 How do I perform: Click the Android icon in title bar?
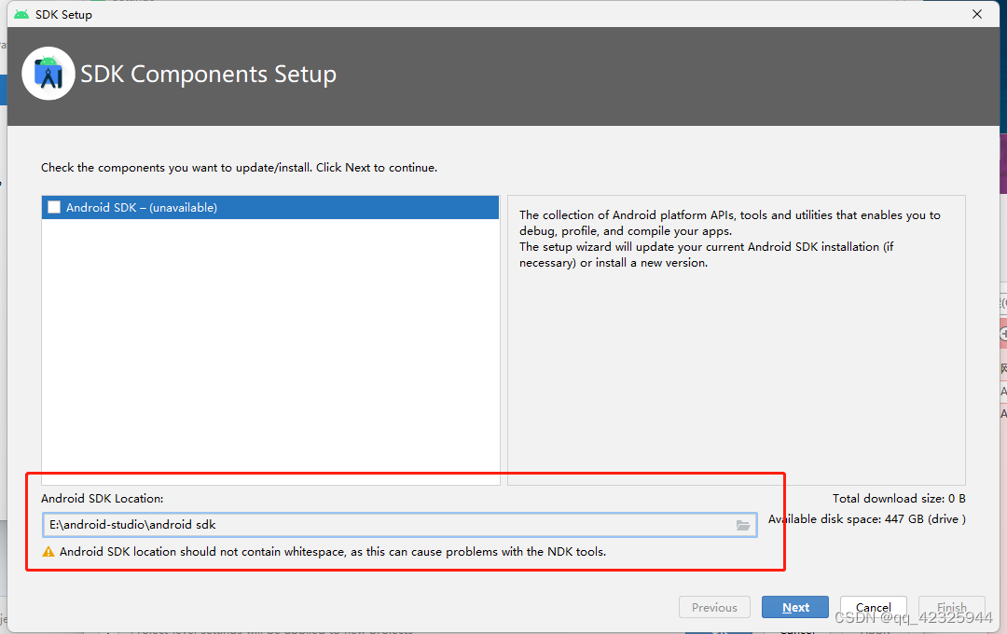point(21,14)
